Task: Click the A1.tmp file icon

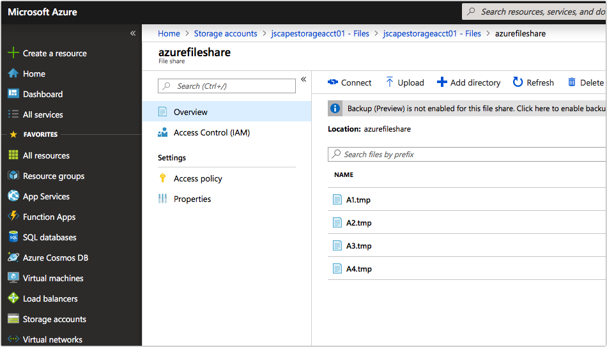Action: click(x=337, y=199)
